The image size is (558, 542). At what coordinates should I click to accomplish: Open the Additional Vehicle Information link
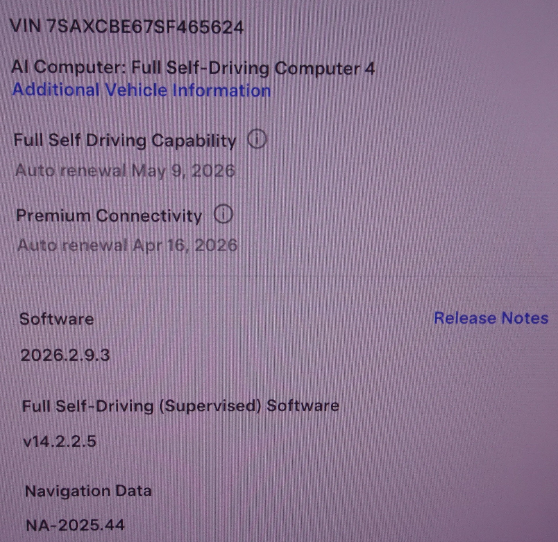click(142, 90)
